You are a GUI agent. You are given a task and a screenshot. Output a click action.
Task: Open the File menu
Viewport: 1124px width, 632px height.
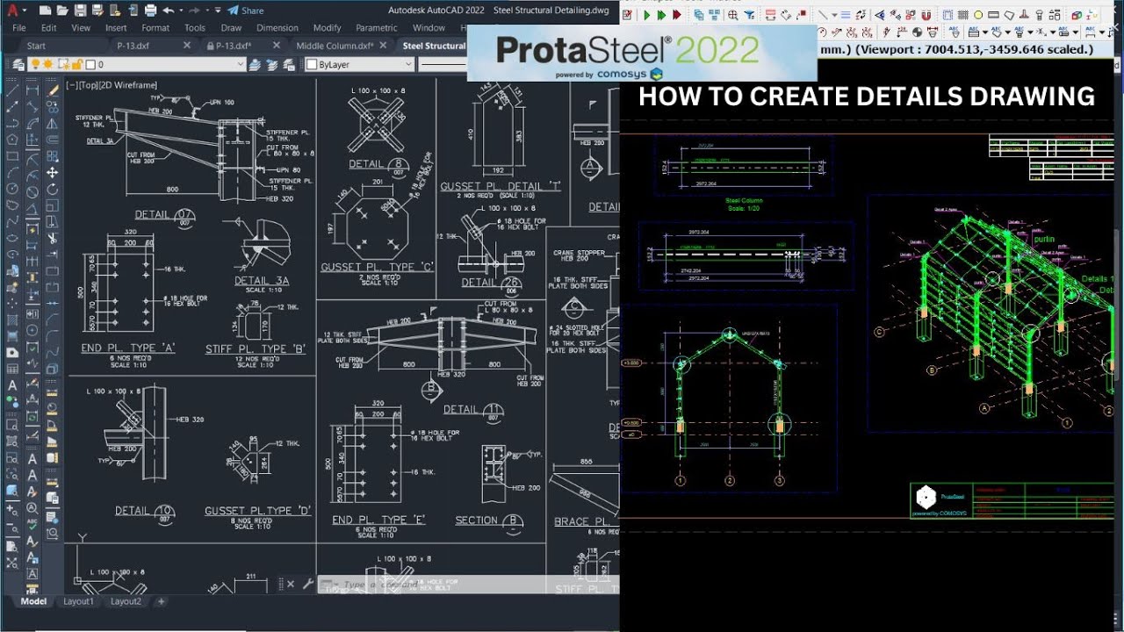click(19, 28)
